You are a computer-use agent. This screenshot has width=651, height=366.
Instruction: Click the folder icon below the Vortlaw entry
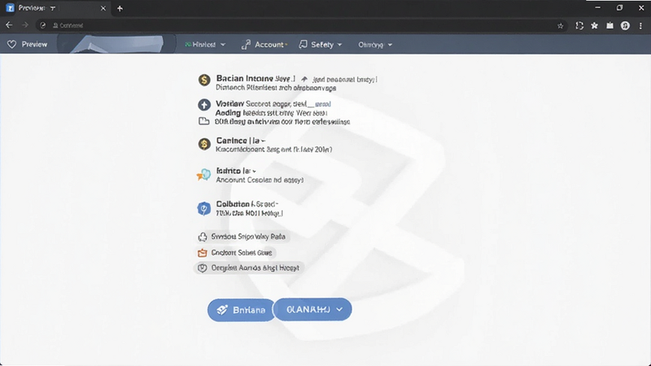click(203, 121)
